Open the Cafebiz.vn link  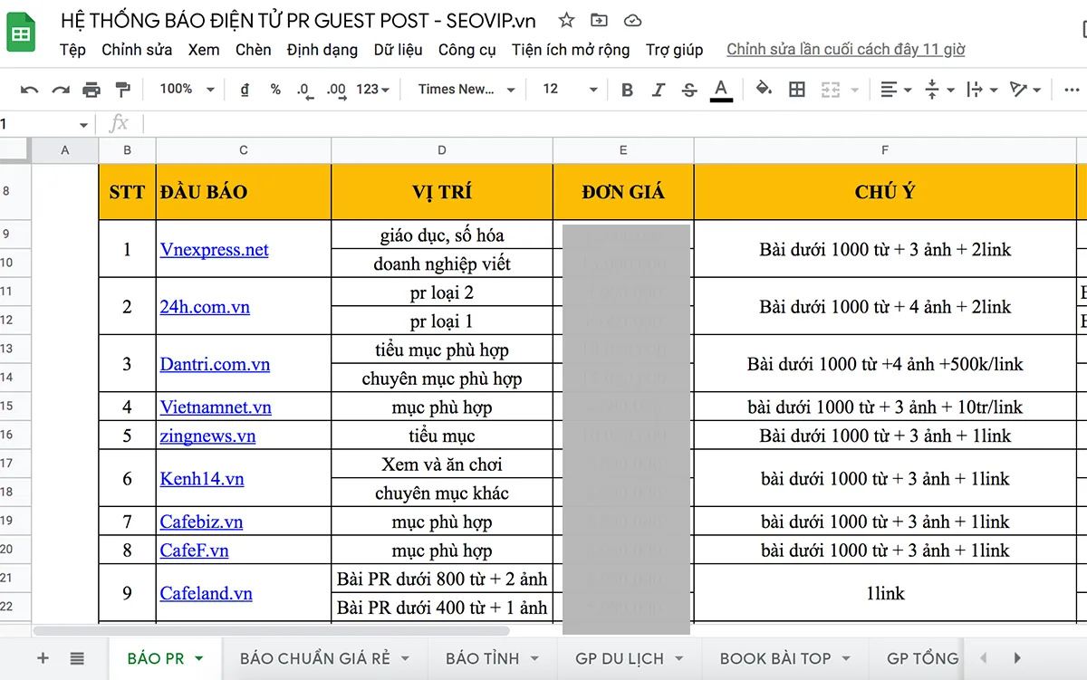click(x=202, y=522)
